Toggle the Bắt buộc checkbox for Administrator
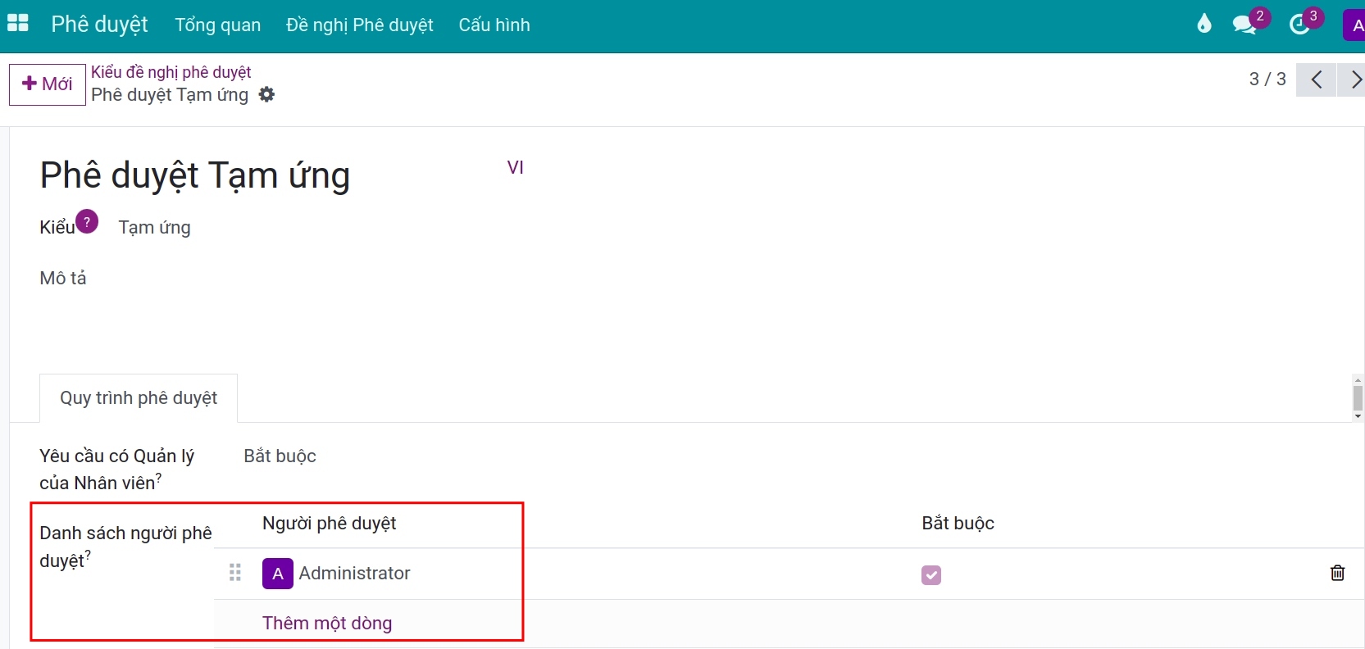This screenshot has width=1365, height=649. (931, 575)
